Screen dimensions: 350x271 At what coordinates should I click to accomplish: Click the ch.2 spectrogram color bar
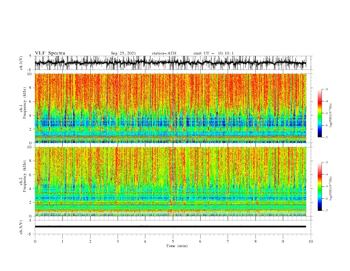320,186
